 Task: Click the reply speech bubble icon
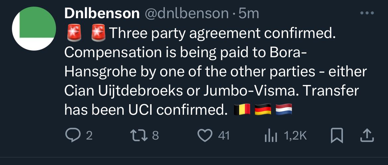point(71,136)
